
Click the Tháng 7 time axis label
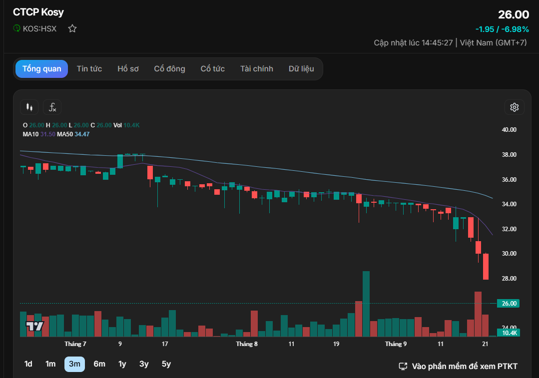(x=75, y=344)
